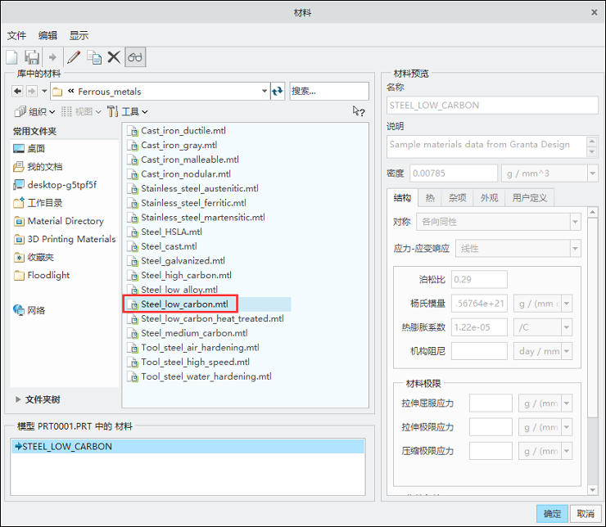Click the material preview panel vertical scrollbar

(592, 351)
